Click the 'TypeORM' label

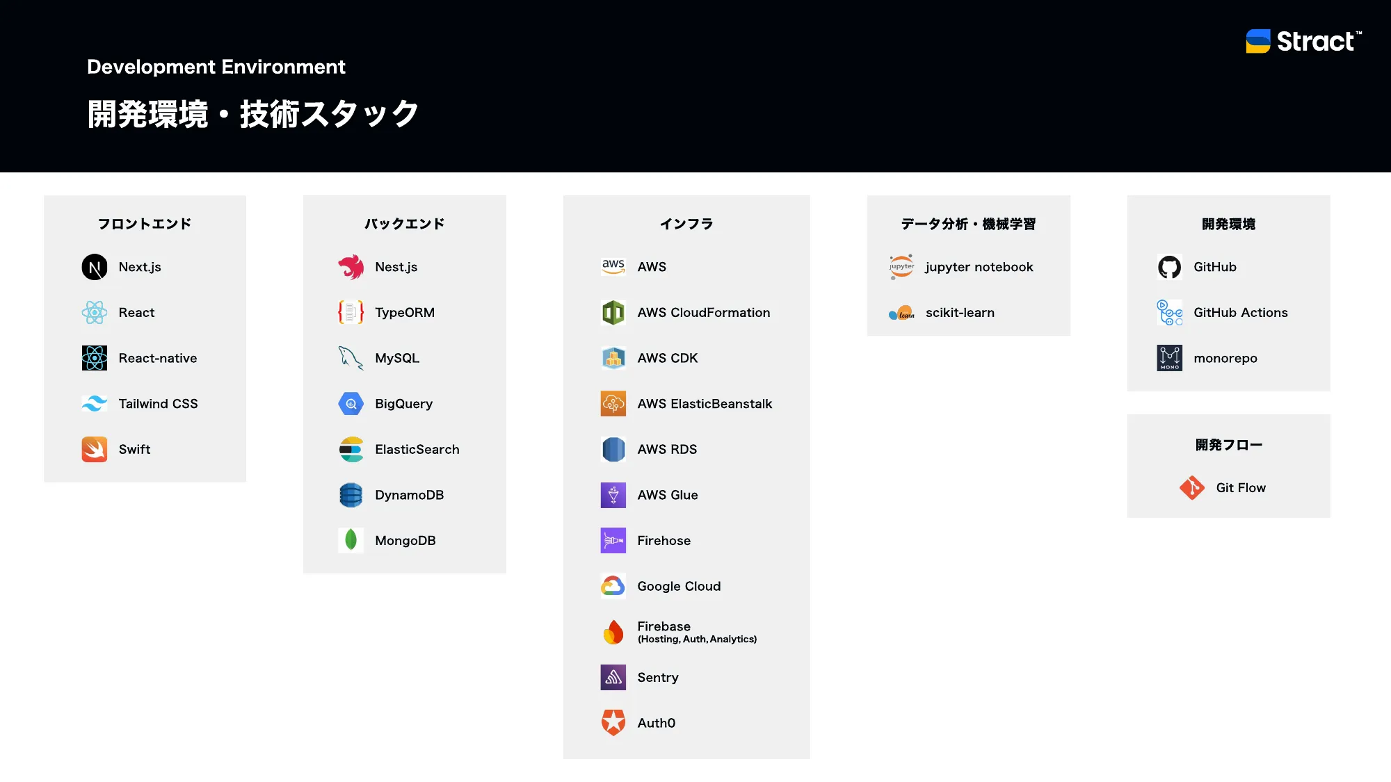click(405, 313)
